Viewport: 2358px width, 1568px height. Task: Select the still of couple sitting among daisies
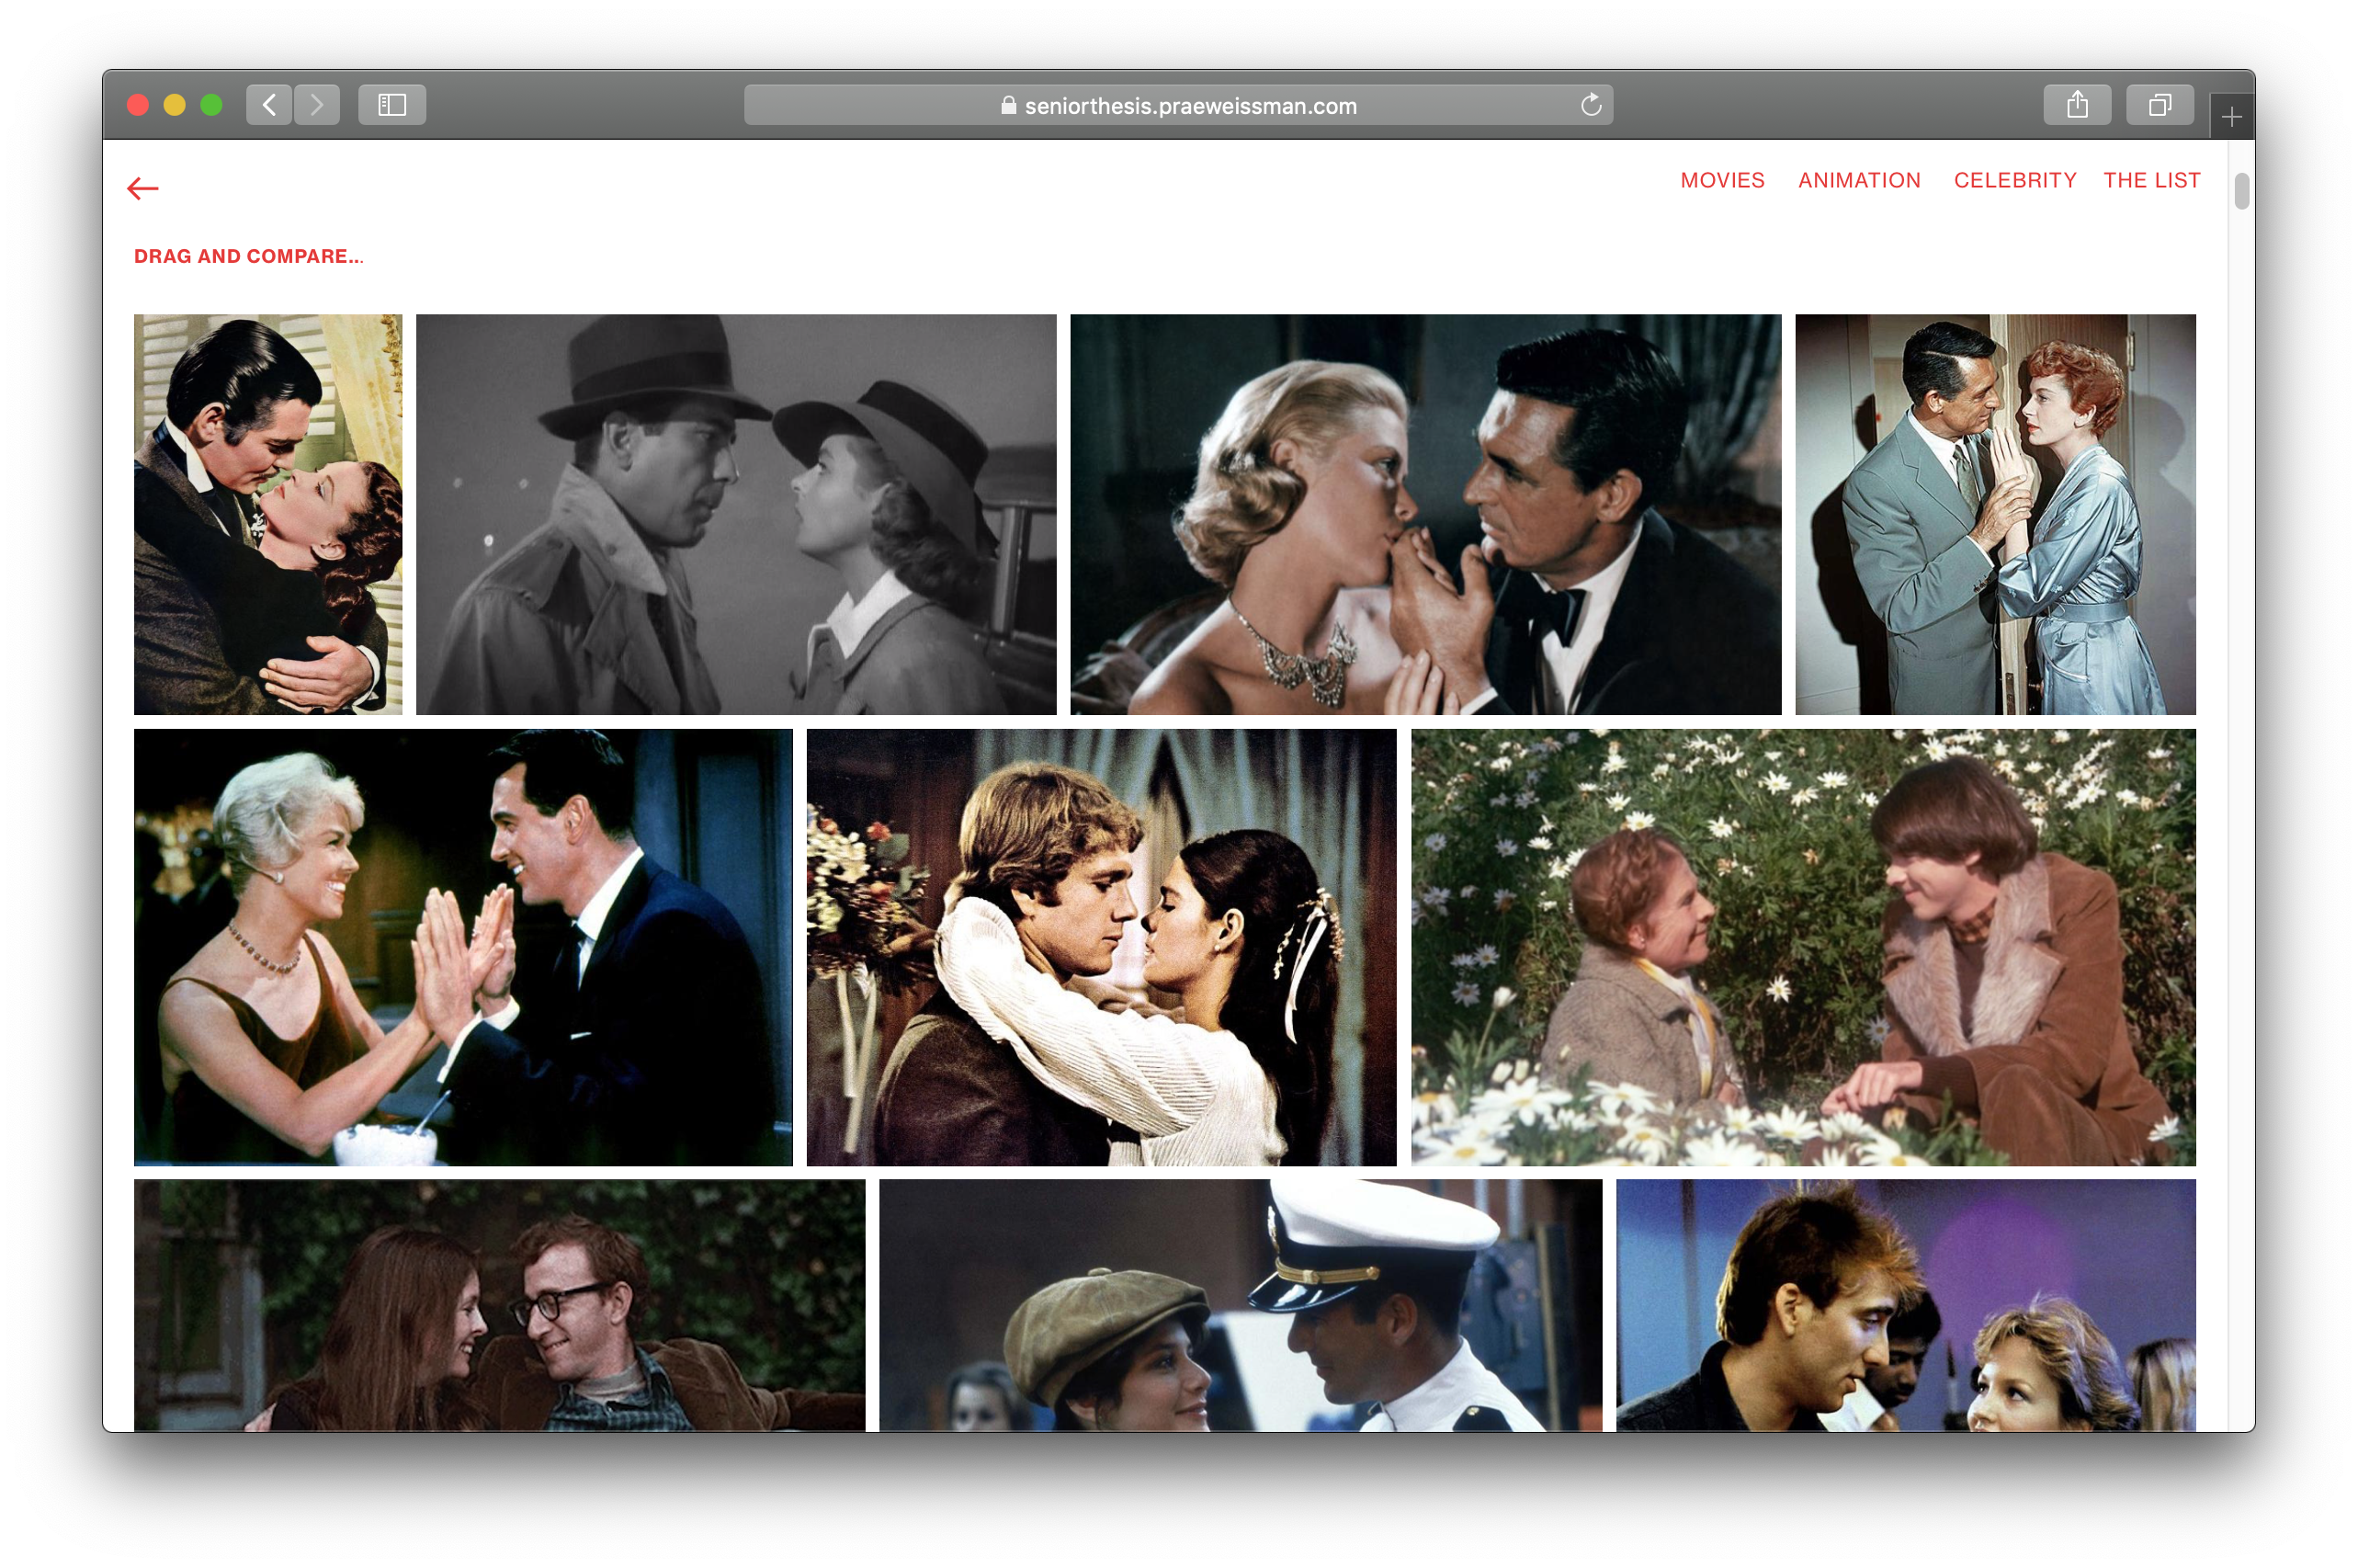click(x=1802, y=947)
